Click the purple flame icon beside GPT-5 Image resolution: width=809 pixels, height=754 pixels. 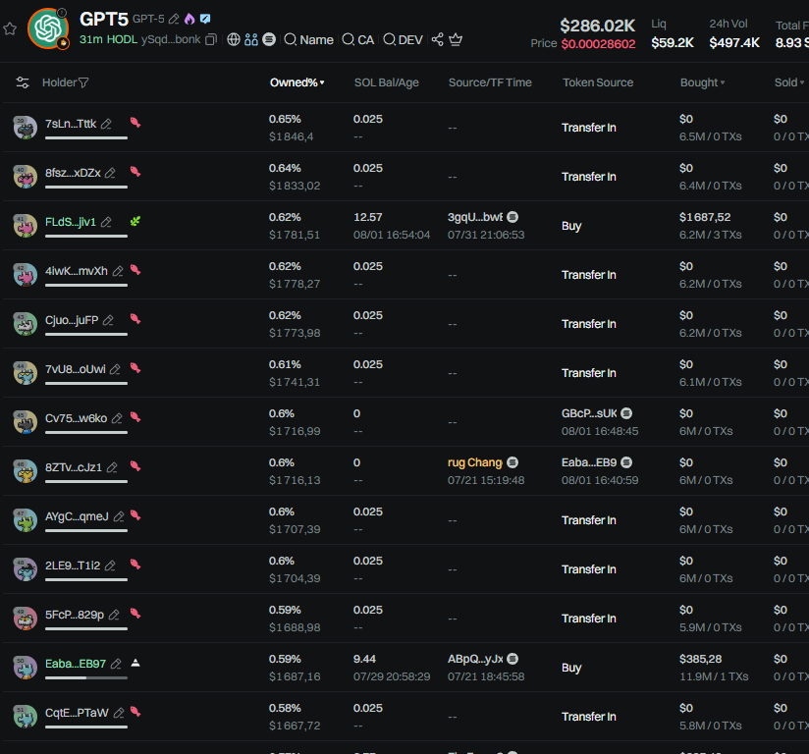pos(189,19)
